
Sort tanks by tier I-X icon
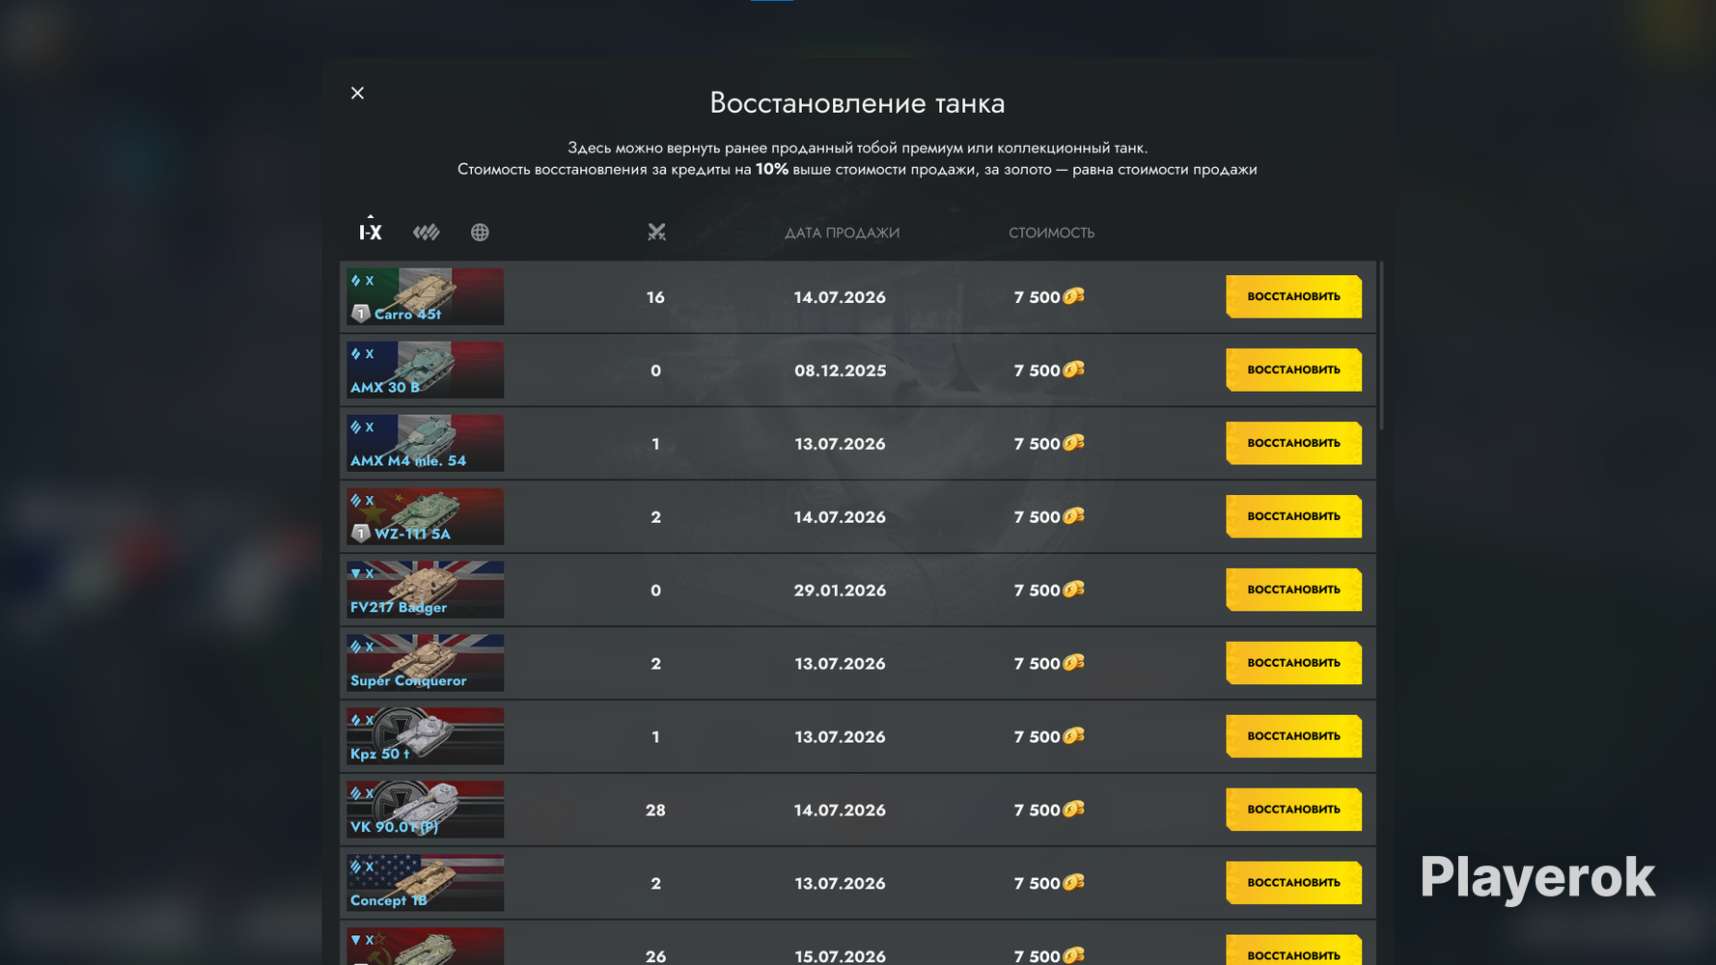pyautogui.click(x=371, y=232)
